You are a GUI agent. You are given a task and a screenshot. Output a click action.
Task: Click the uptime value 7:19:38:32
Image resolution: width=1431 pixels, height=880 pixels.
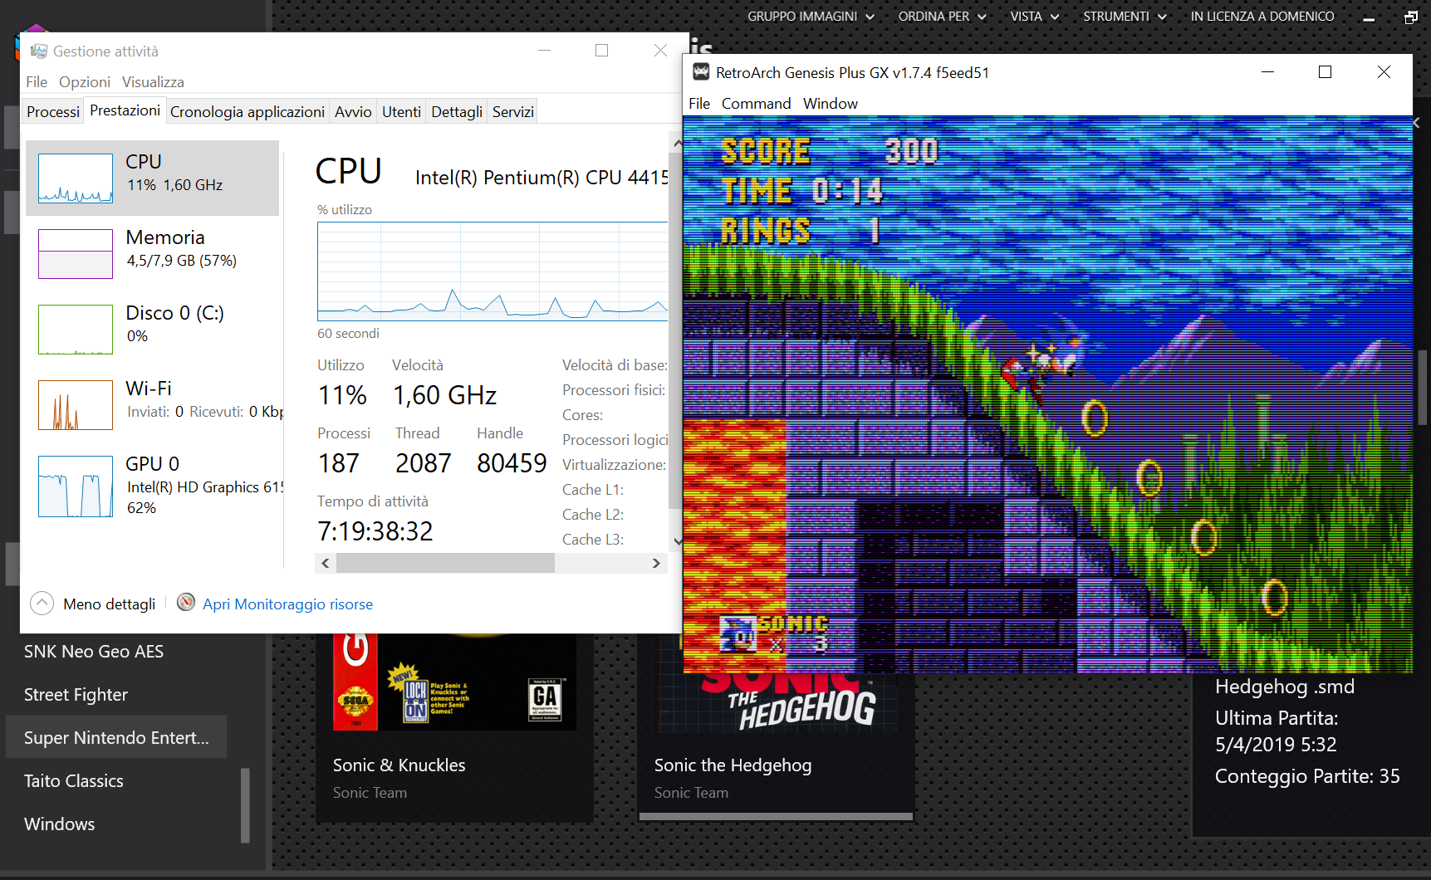click(375, 531)
